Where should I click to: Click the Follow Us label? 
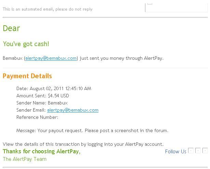tap(175, 152)
